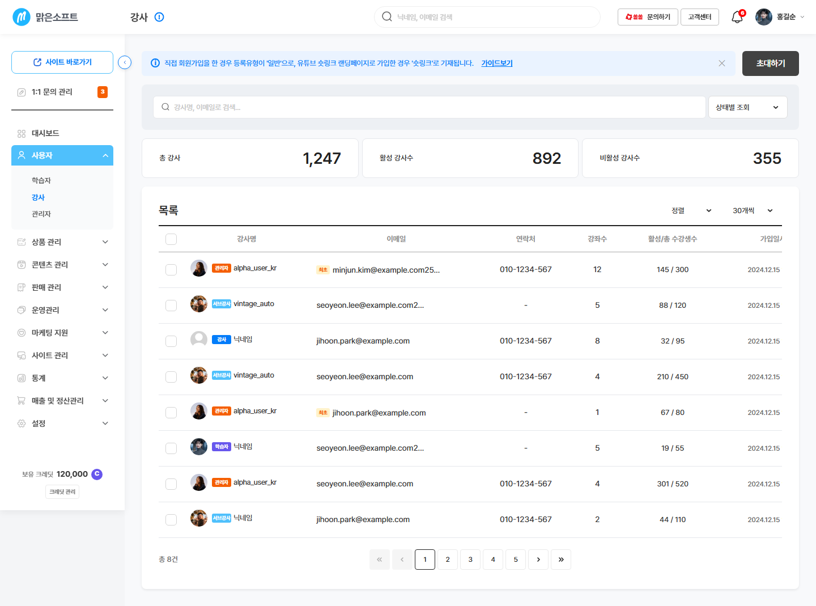Expand the 상품 관리 menu
Viewport: 816px width, 606px height.
click(62, 242)
